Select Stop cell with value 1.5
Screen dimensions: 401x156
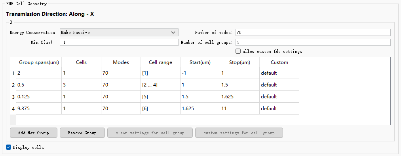[239, 85]
